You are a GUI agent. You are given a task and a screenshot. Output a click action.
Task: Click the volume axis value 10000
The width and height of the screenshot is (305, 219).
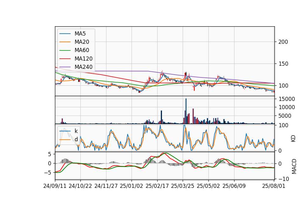click(287, 107)
